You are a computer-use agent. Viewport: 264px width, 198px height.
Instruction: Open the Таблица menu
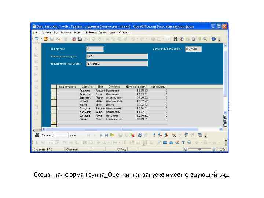tap(91, 32)
